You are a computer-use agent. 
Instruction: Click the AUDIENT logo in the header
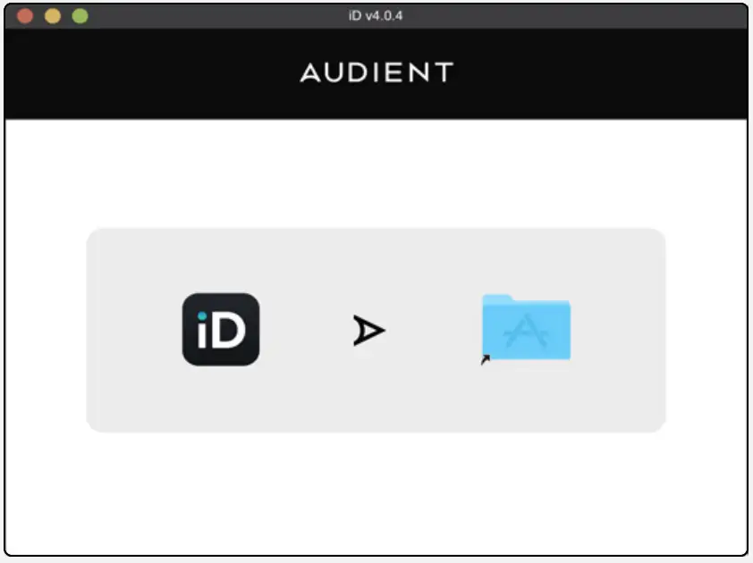376,73
